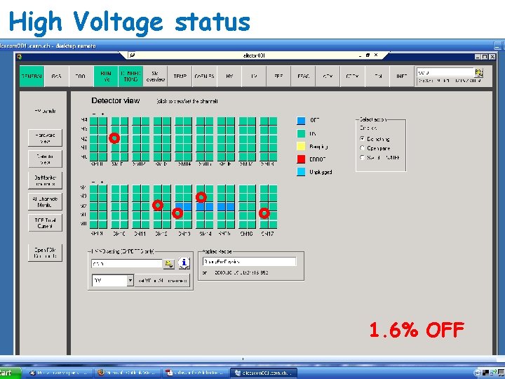The width and height of the screenshot is (505, 379).
Task: Open the green RUN tab
Action: tap(106, 77)
